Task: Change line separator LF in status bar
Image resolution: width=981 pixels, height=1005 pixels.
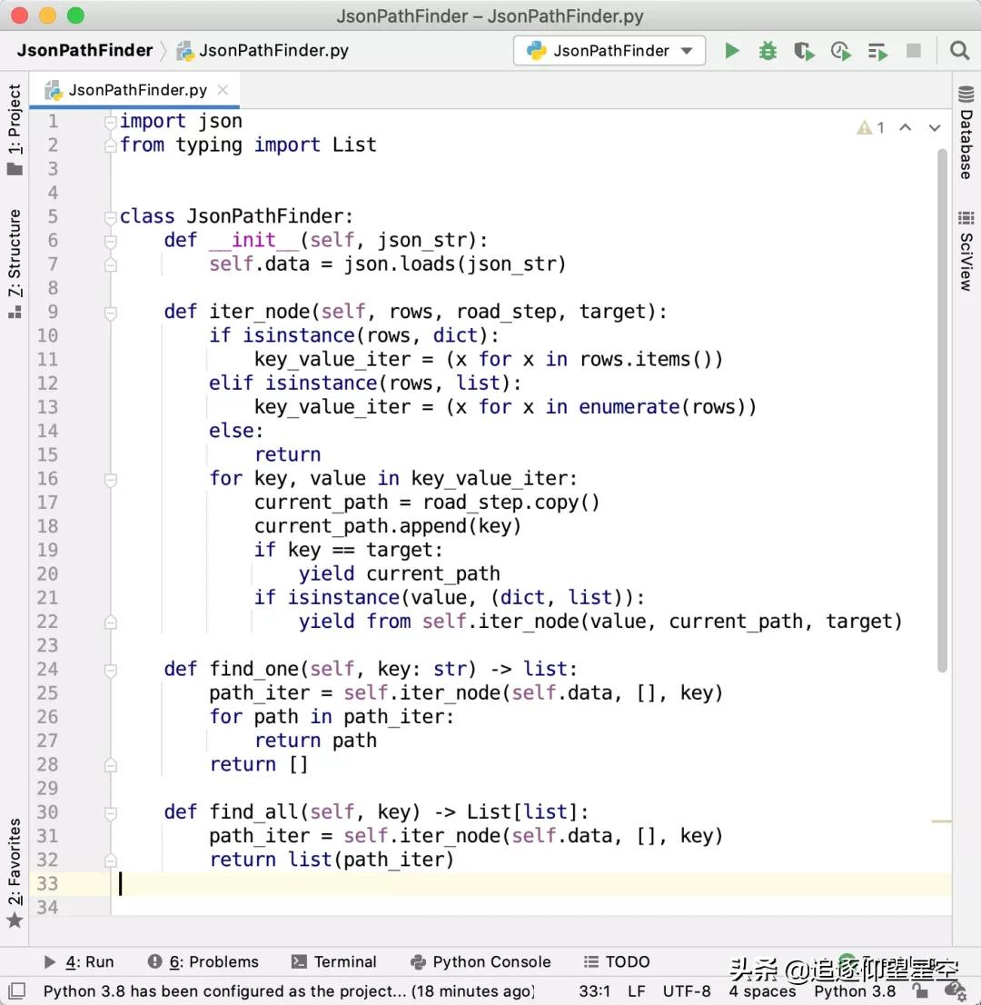Action: (636, 990)
